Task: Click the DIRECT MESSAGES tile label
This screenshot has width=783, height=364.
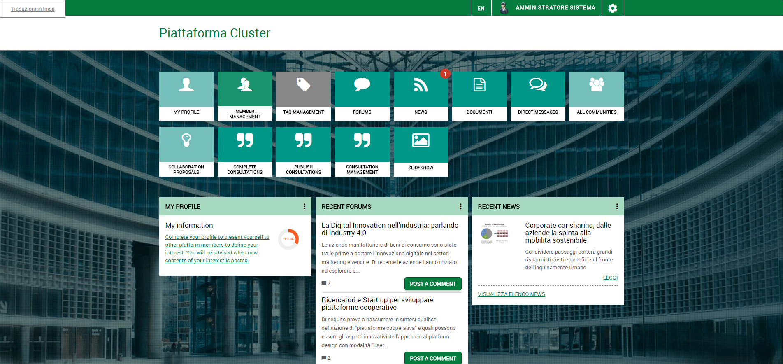Action: (x=538, y=112)
